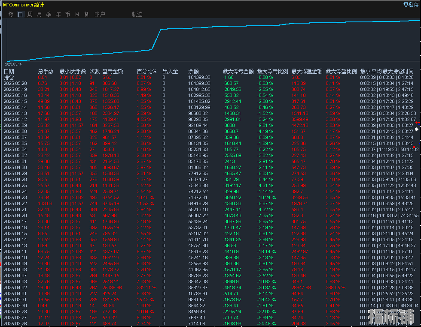Click the M tab
This screenshot has width=421, height=327.
[x=77, y=14]
